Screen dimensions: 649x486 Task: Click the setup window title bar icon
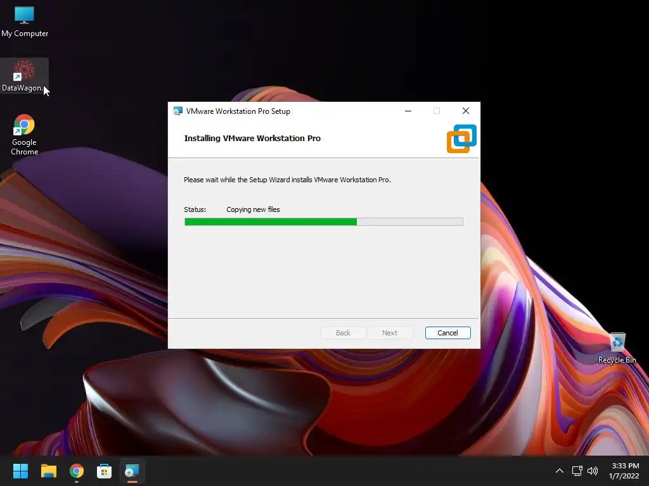point(178,111)
